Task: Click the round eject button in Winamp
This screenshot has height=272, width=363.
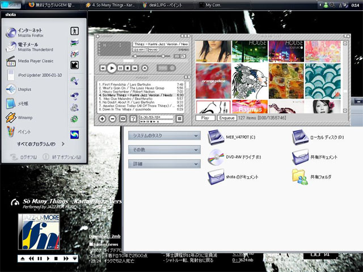Action: click(x=145, y=68)
